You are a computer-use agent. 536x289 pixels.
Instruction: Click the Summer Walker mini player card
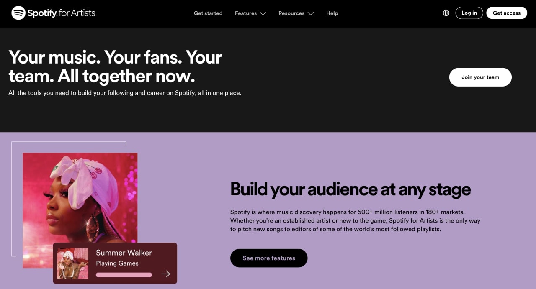click(x=115, y=263)
